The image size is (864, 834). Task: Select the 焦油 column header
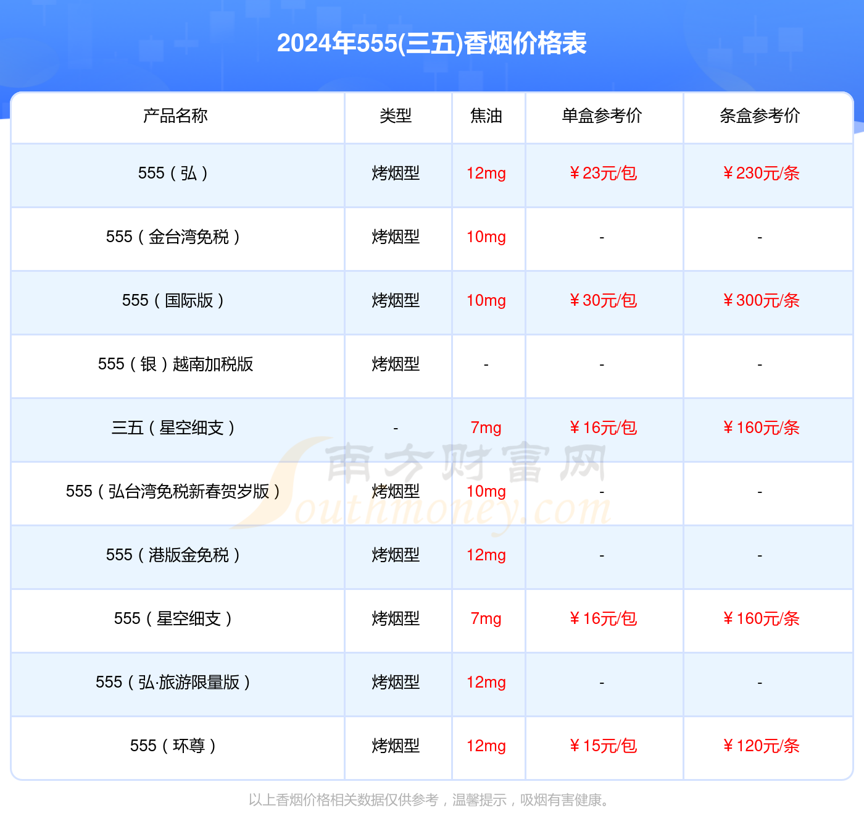coord(486,116)
